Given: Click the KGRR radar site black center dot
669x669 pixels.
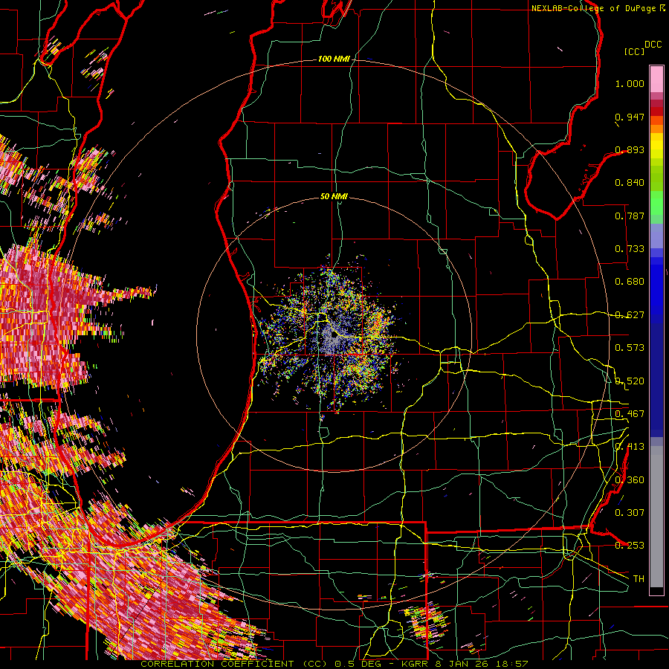Looking at the screenshot, I should click(x=334, y=335).
